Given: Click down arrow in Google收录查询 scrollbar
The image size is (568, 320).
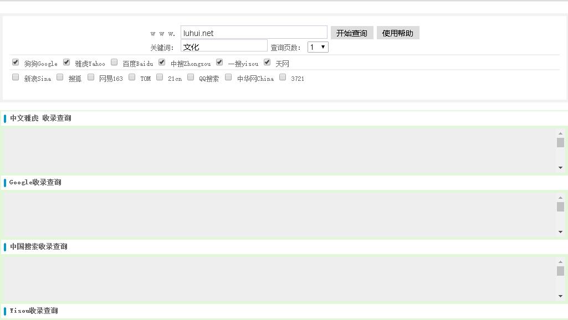Looking at the screenshot, I should [x=560, y=231].
